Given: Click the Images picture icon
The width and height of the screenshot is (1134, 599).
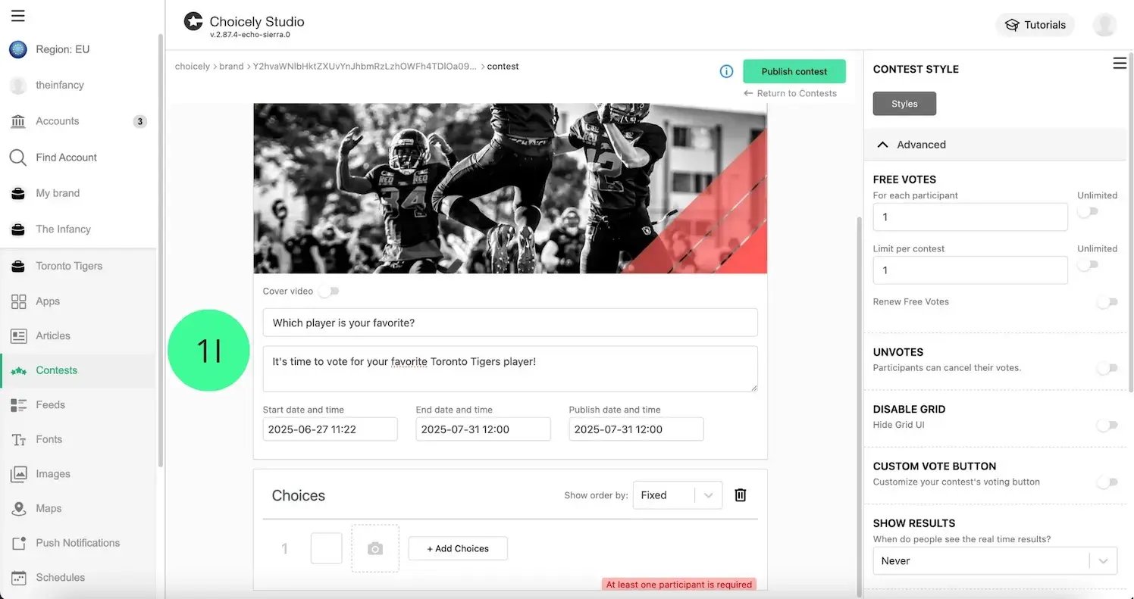Looking at the screenshot, I should pyautogui.click(x=19, y=474).
